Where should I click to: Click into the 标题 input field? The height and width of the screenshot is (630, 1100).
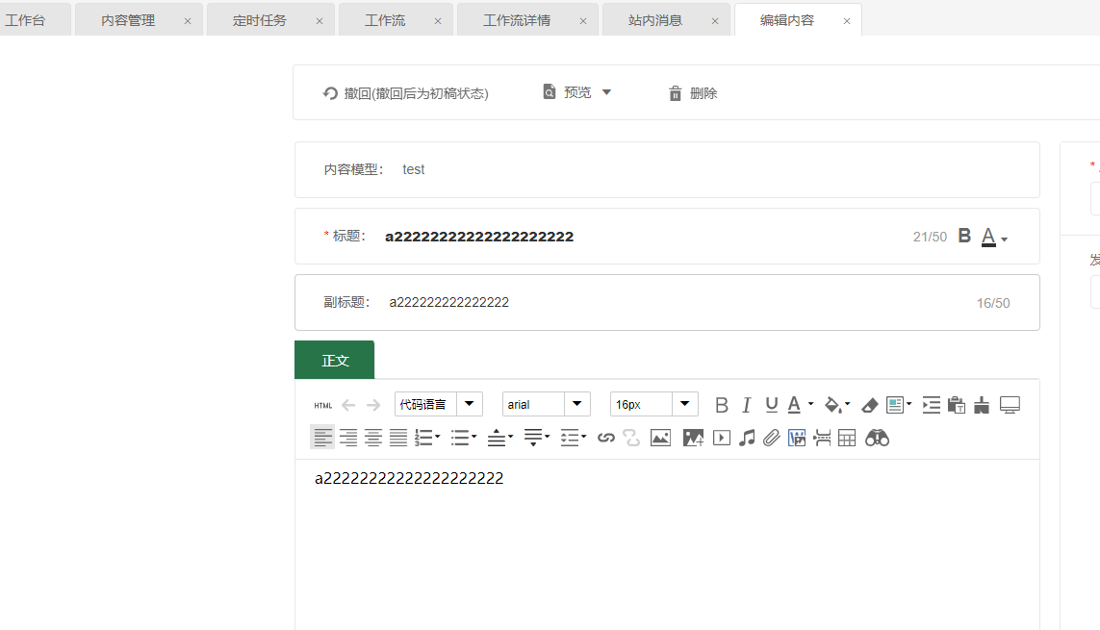coord(642,237)
